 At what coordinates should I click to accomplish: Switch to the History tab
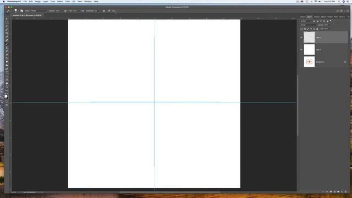pyautogui.click(x=303, y=17)
